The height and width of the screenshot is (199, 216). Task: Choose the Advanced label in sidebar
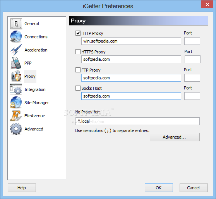click(34, 129)
